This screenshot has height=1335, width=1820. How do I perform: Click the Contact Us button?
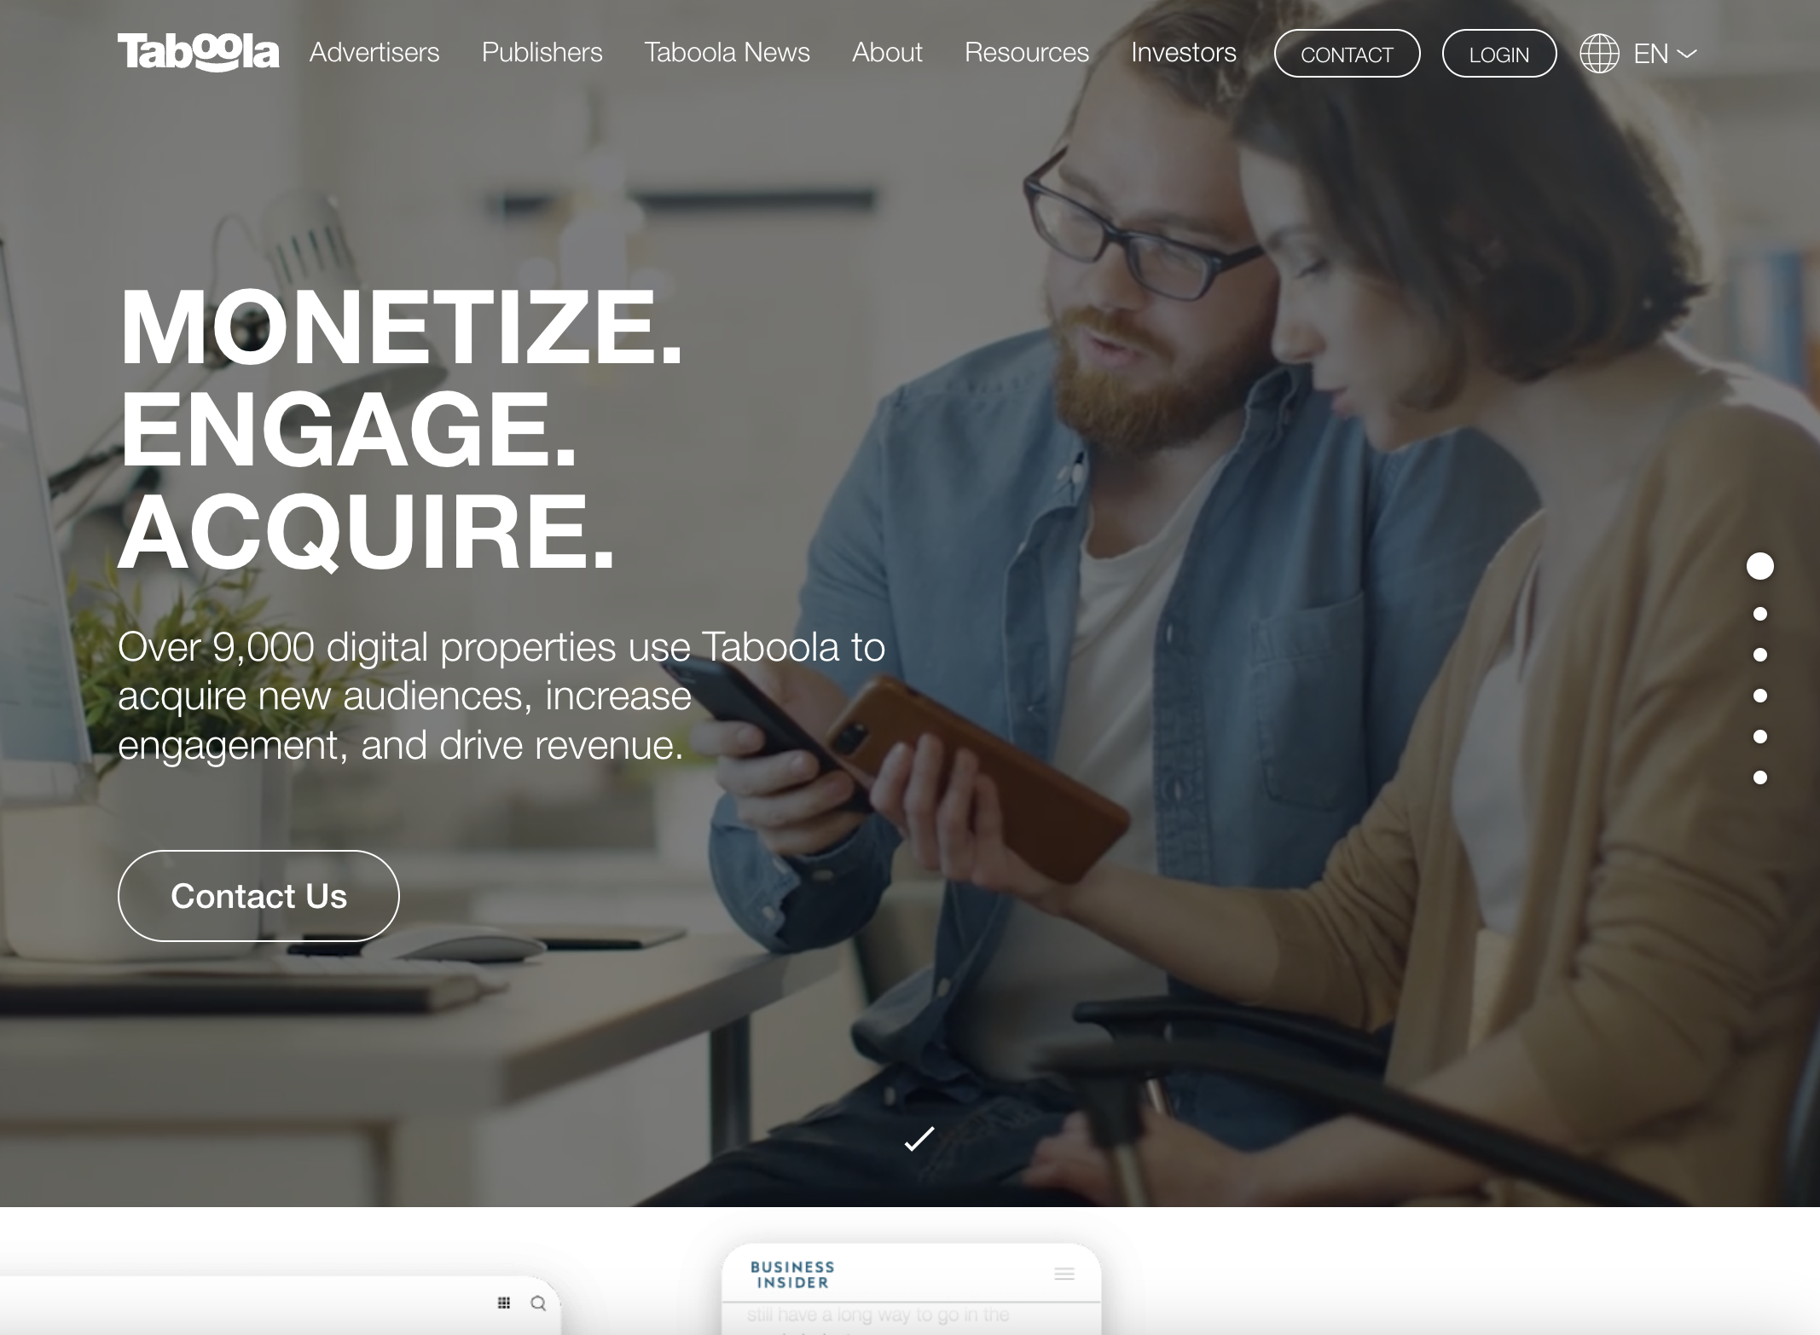coord(258,894)
